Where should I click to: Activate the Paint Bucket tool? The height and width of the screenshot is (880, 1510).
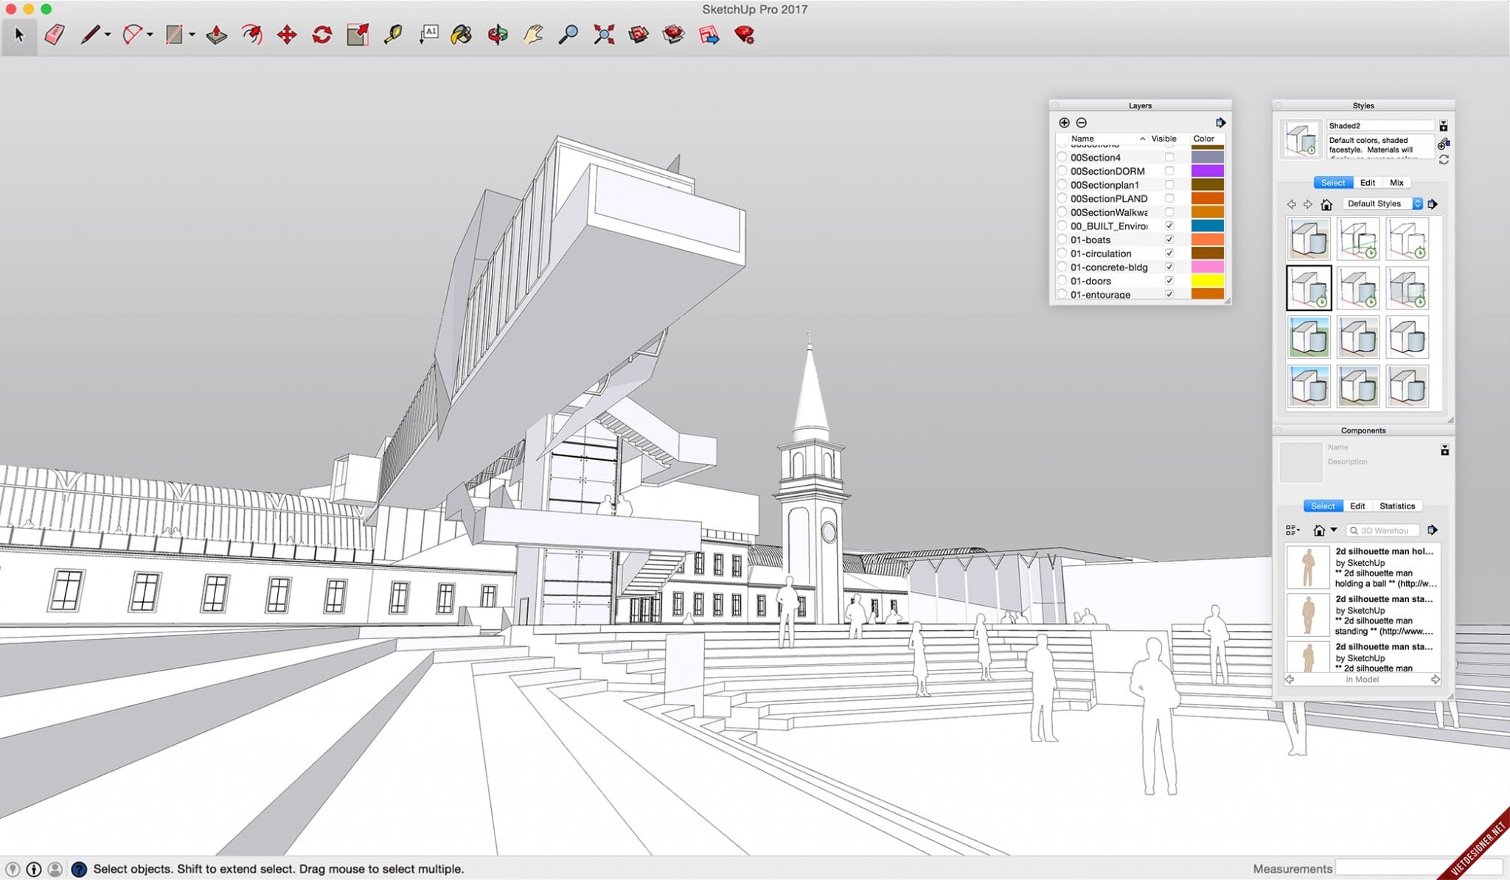(x=462, y=34)
